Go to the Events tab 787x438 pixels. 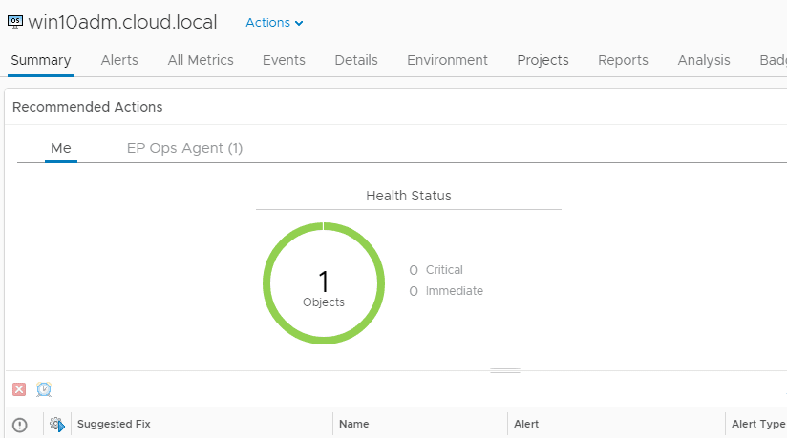point(284,60)
